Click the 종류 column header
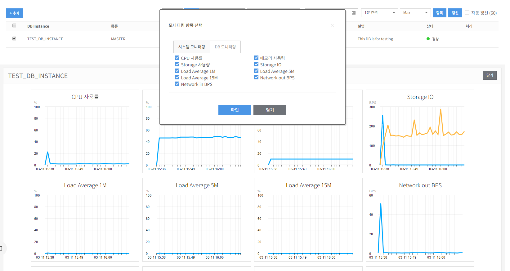This screenshot has width=510, height=271. pyautogui.click(x=114, y=26)
